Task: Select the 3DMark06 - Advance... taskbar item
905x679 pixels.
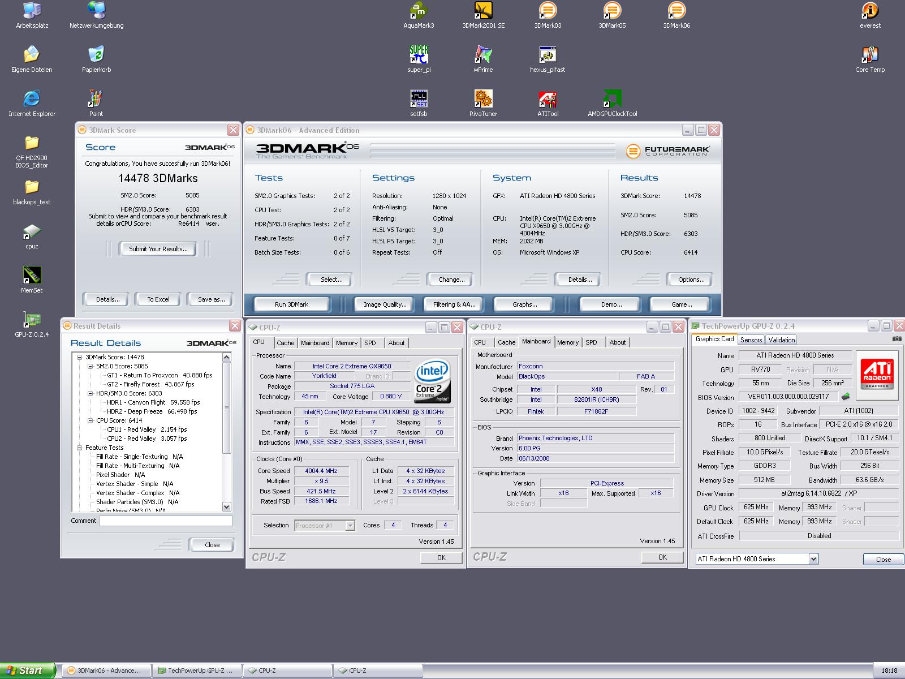Action: pyautogui.click(x=106, y=671)
